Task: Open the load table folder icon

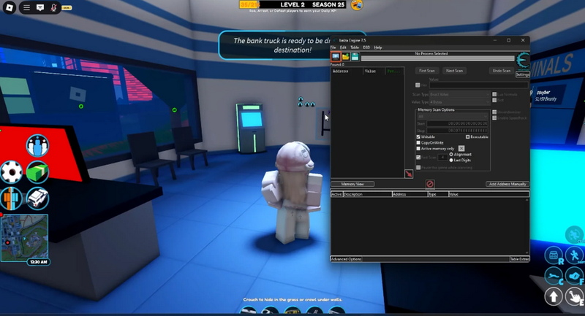Action: (345, 57)
